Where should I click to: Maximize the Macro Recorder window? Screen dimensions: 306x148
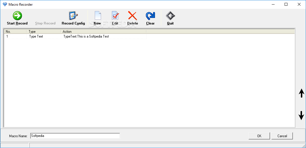[x=286, y=4]
